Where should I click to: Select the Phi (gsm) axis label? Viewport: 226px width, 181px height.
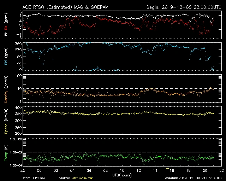pyautogui.click(x=6, y=57)
